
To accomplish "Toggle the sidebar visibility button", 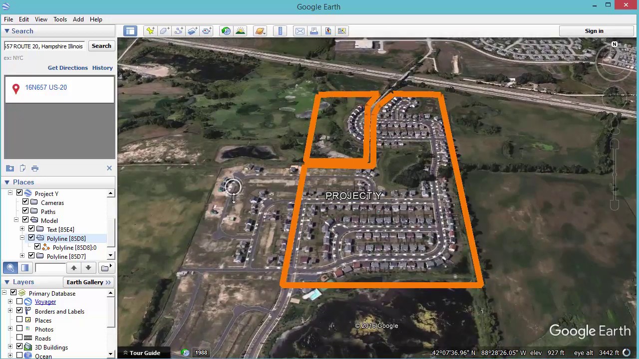I will tap(130, 31).
